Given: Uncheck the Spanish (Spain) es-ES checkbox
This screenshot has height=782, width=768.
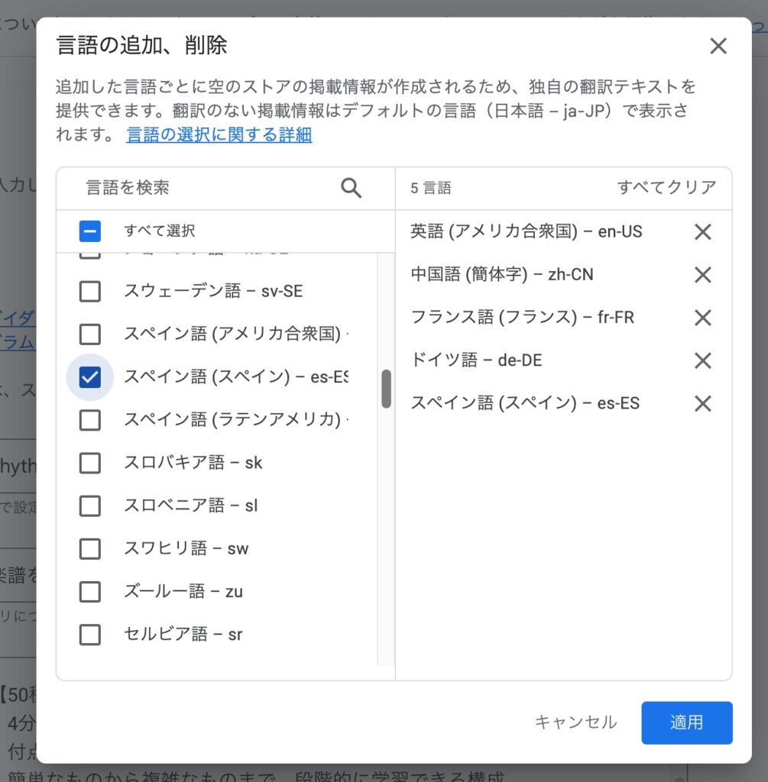Looking at the screenshot, I should tap(90, 376).
